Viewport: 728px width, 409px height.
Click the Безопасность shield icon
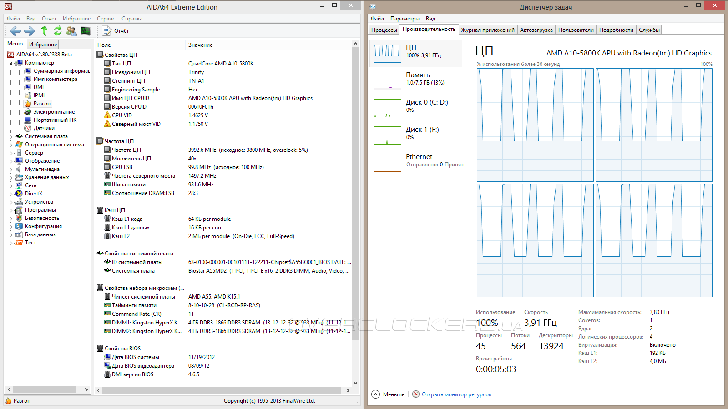(19, 218)
